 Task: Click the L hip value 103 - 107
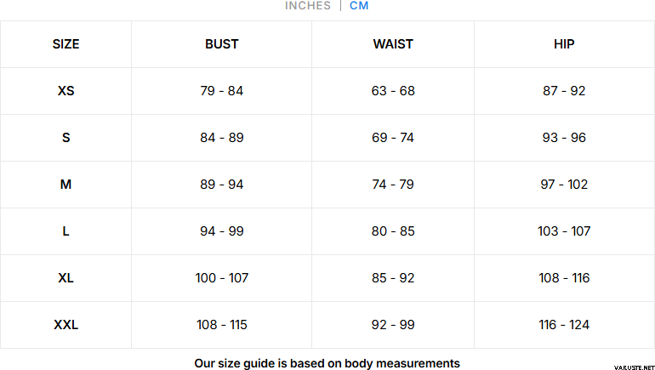564,231
